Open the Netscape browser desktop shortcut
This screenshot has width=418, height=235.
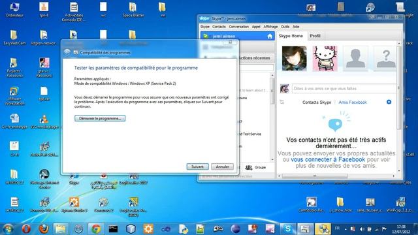click(x=44, y=179)
